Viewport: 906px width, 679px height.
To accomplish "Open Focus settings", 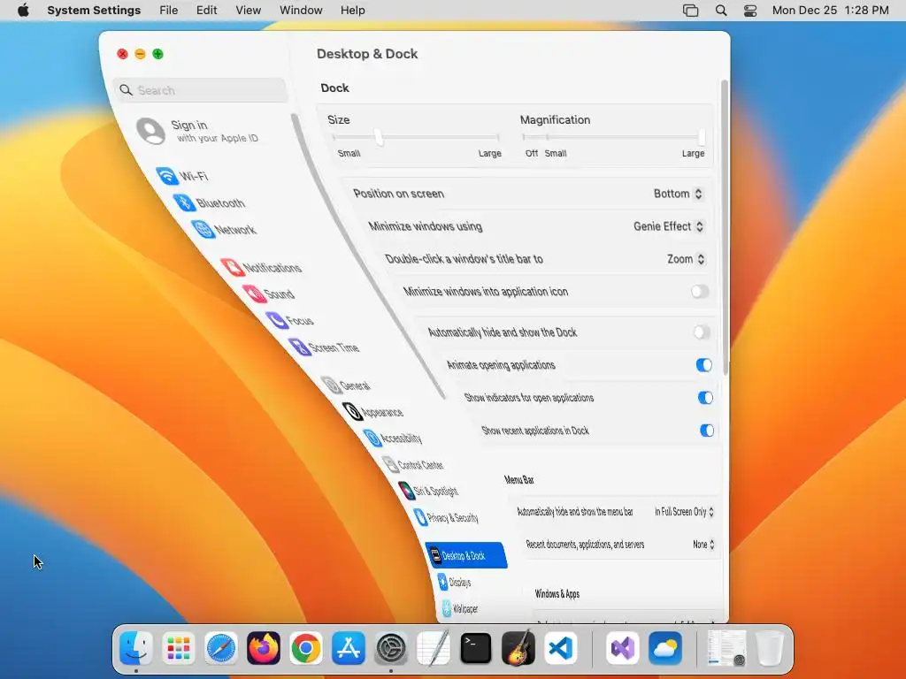I will click(x=289, y=320).
